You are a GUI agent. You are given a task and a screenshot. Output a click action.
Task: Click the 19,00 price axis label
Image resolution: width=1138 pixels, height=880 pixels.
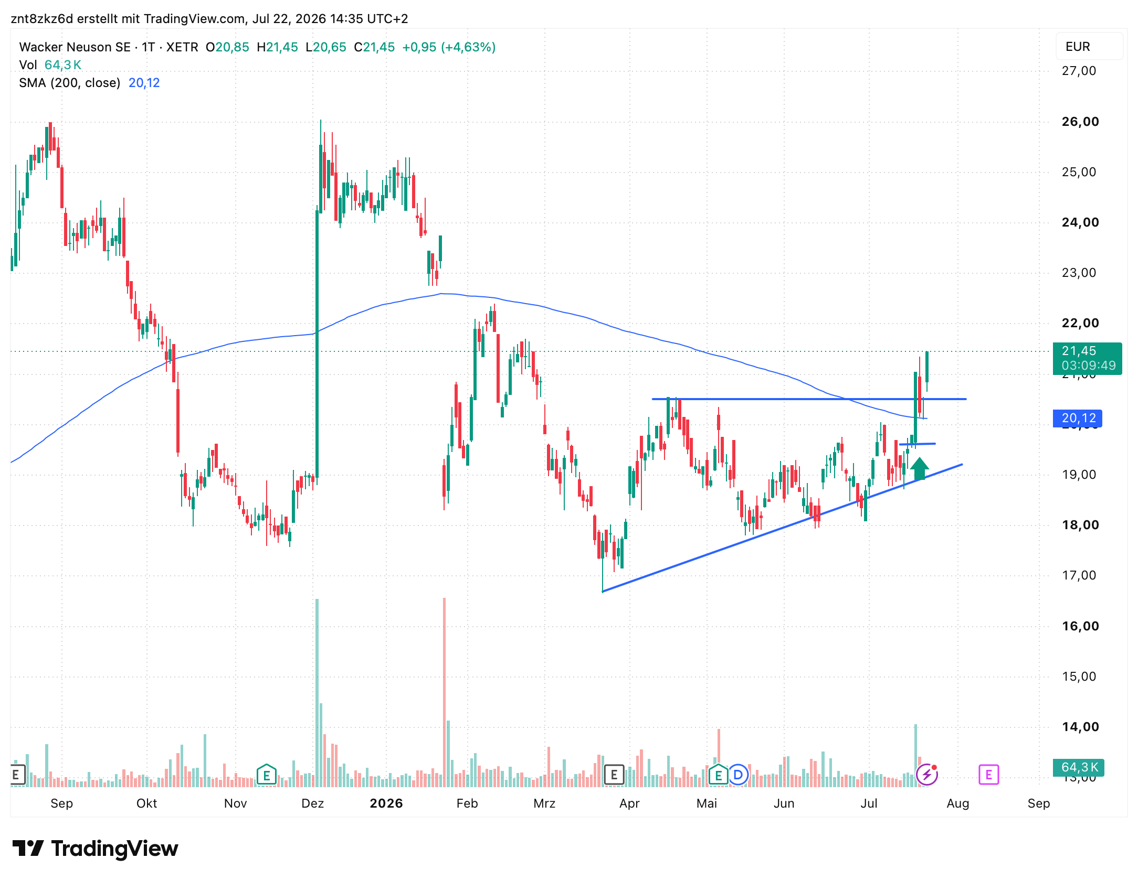[1079, 475]
